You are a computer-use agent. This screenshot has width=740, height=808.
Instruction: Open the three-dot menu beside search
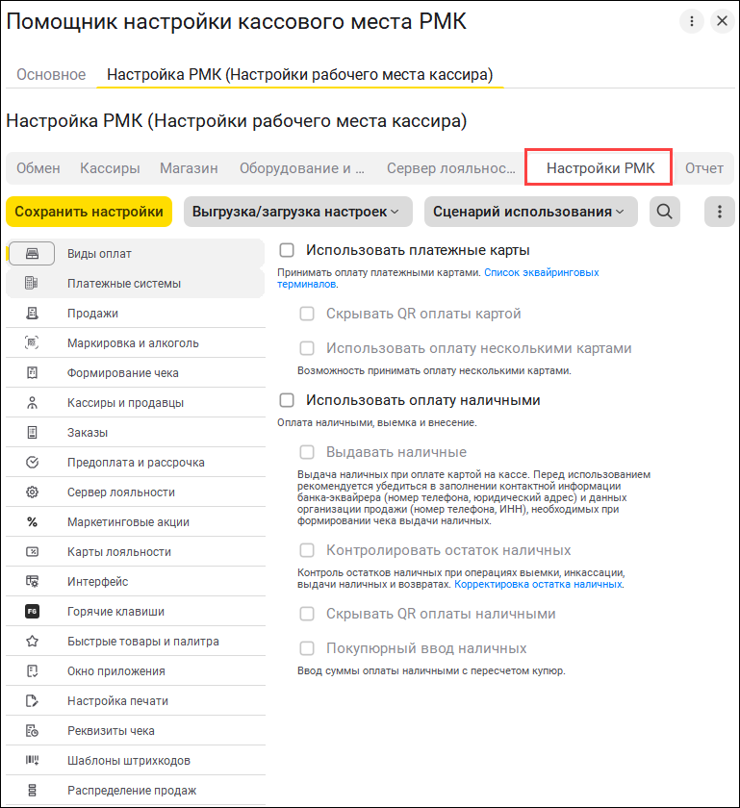[719, 212]
